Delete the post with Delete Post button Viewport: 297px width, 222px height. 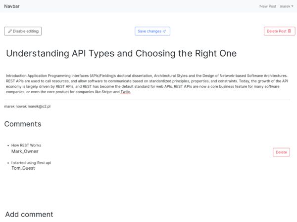click(279, 31)
